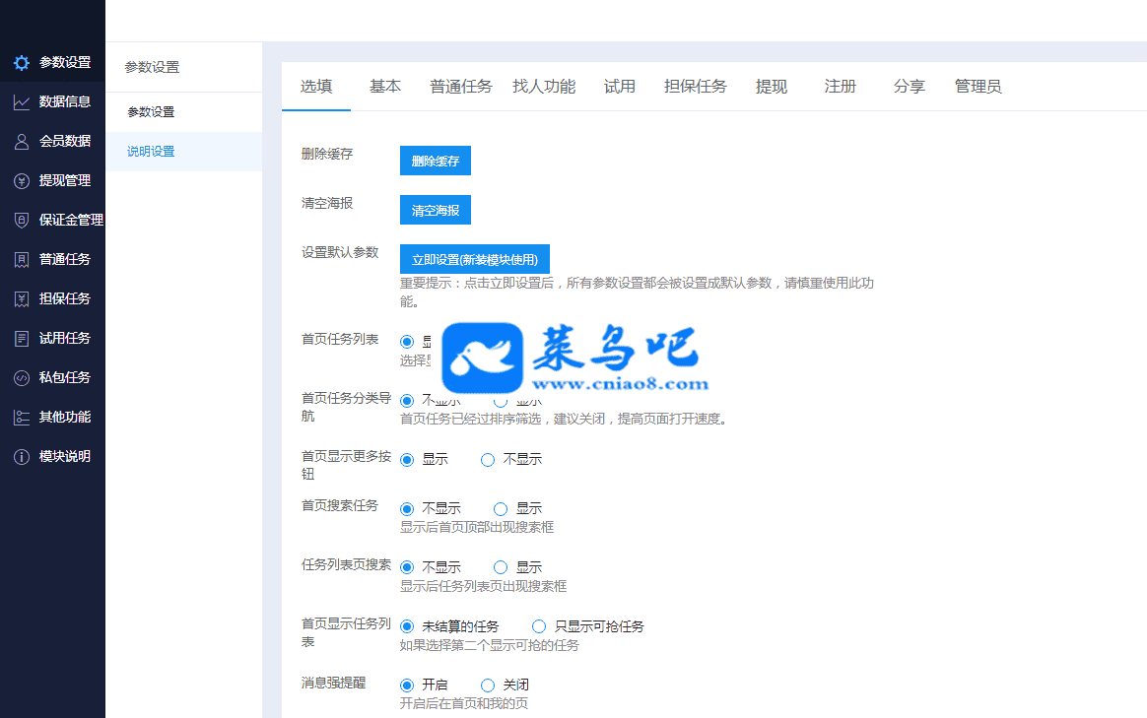Open the 担保任务 tab
This screenshot has width=1147, height=718.
coord(695,87)
